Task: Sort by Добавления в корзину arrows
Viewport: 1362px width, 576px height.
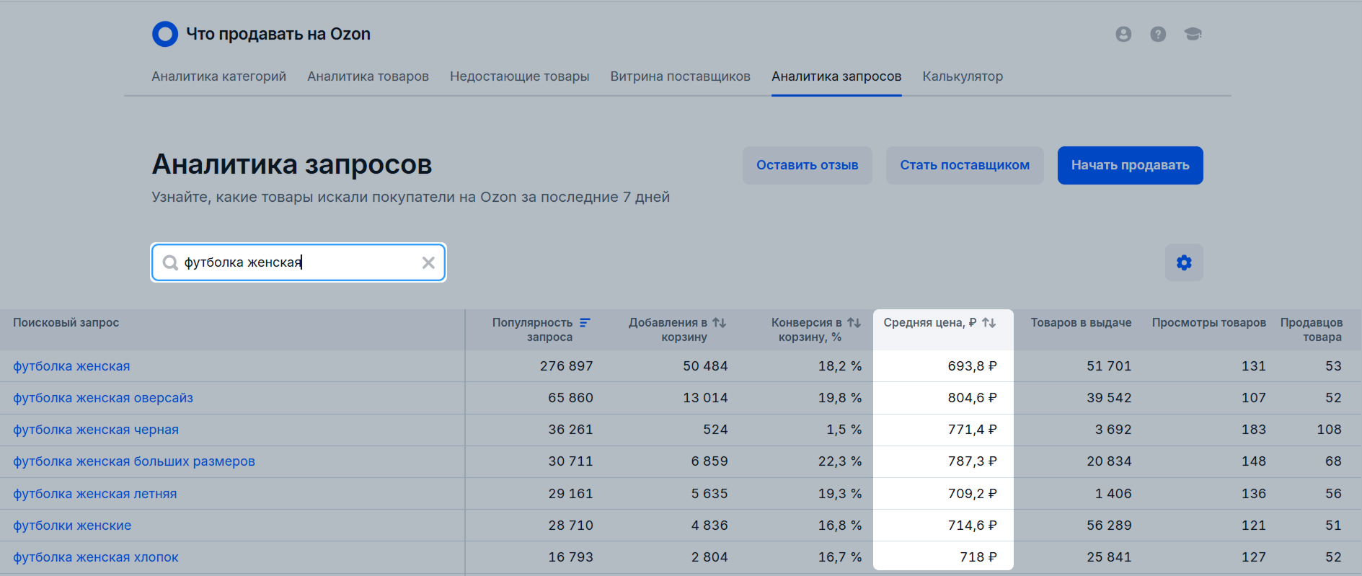Action: [x=719, y=322]
